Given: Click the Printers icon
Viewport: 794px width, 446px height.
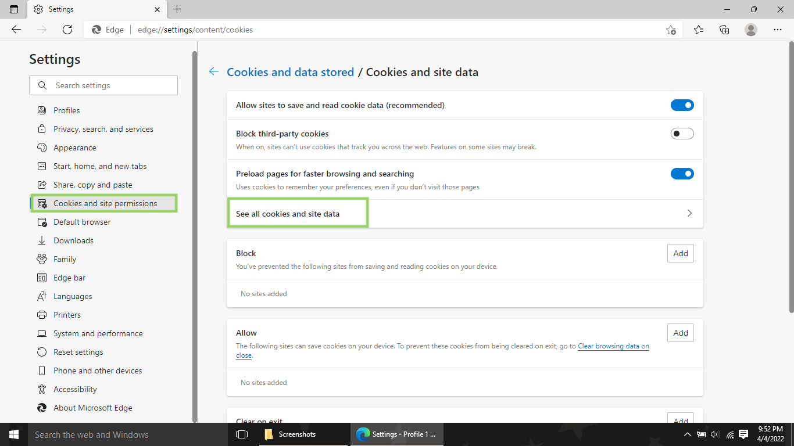Looking at the screenshot, I should coord(42,315).
